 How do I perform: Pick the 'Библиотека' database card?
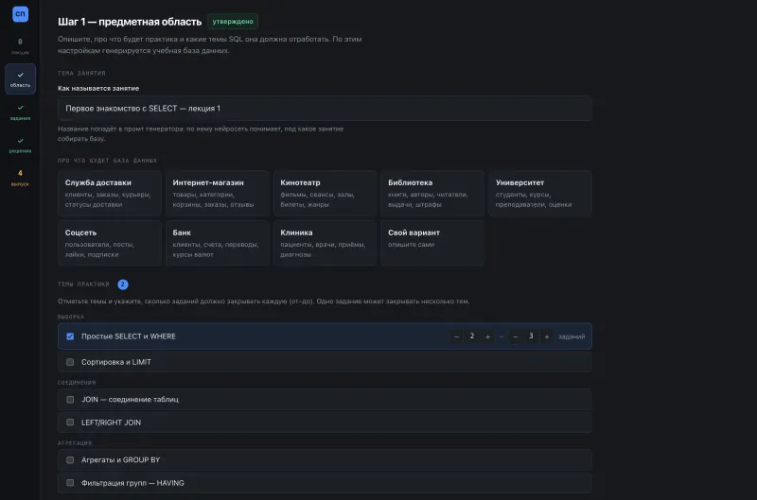(x=432, y=194)
